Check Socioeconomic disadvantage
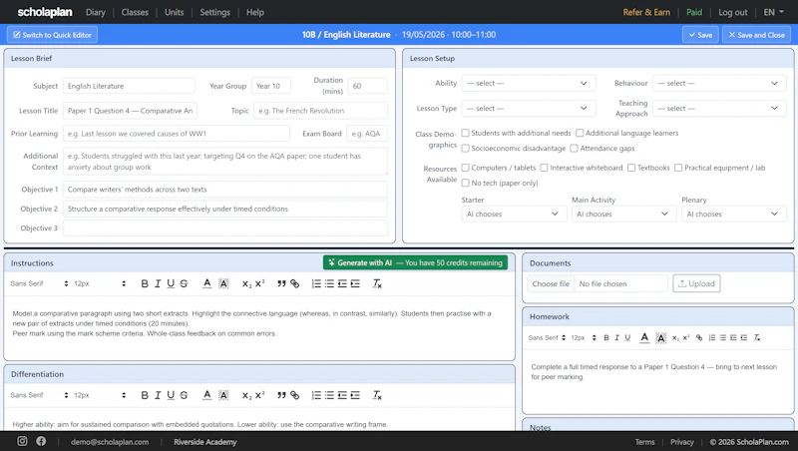Screen dimensions: 798x451 tap(465, 148)
